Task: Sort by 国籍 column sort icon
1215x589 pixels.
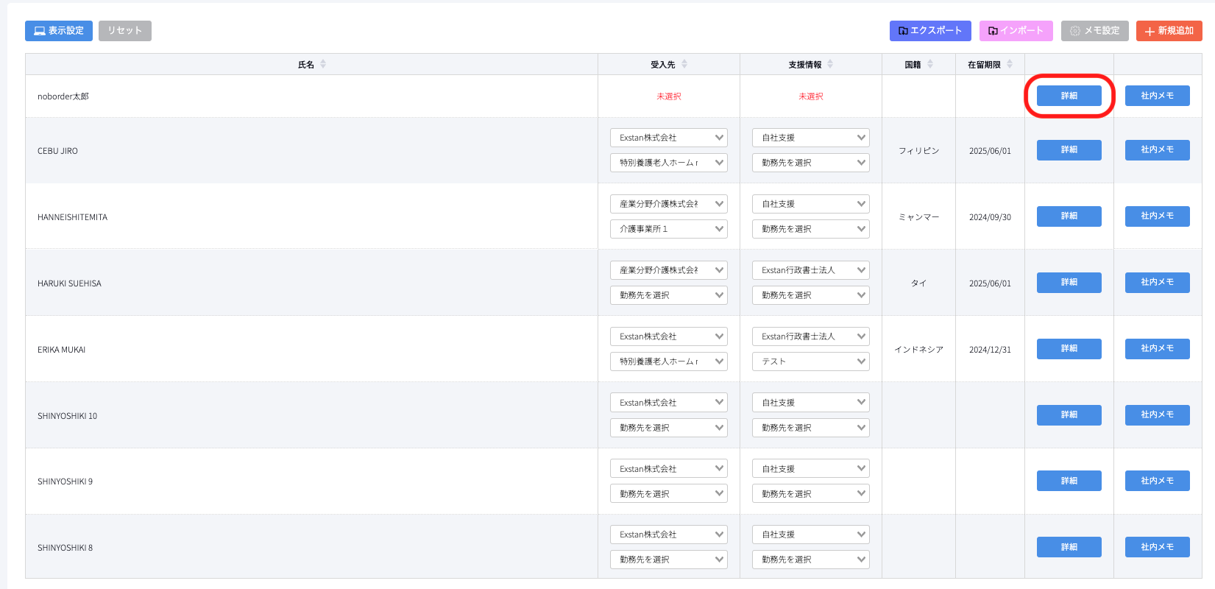Action: (x=930, y=65)
